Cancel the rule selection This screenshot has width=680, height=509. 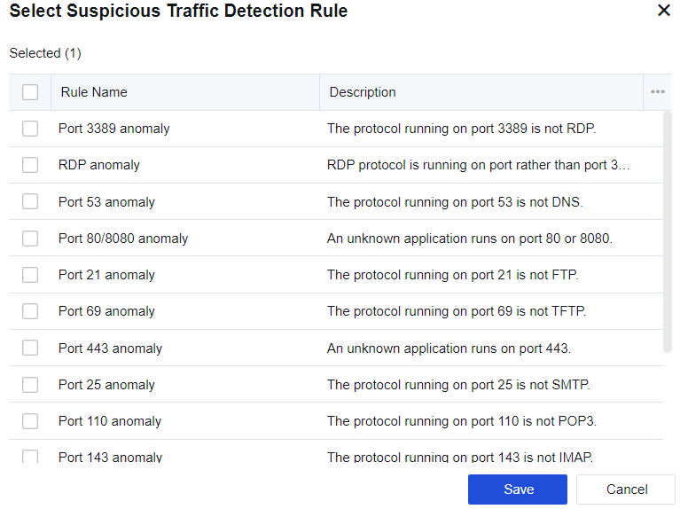(626, 489)
